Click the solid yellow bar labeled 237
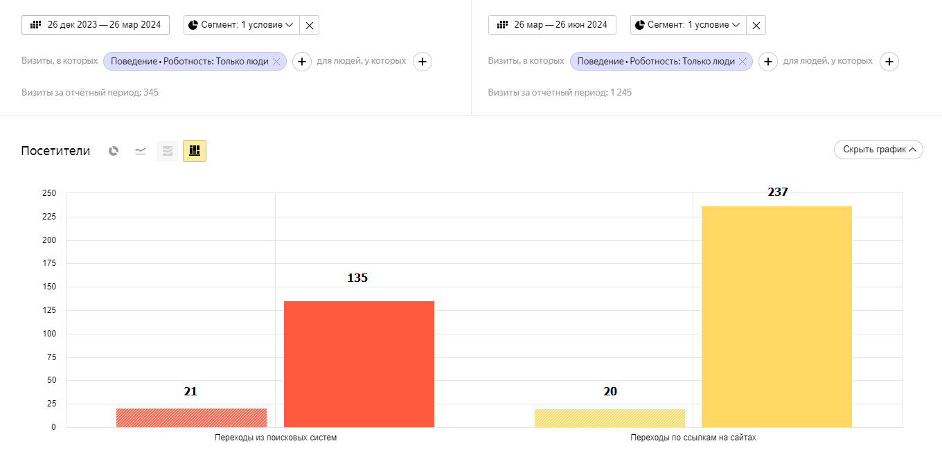 pos(776,316)
